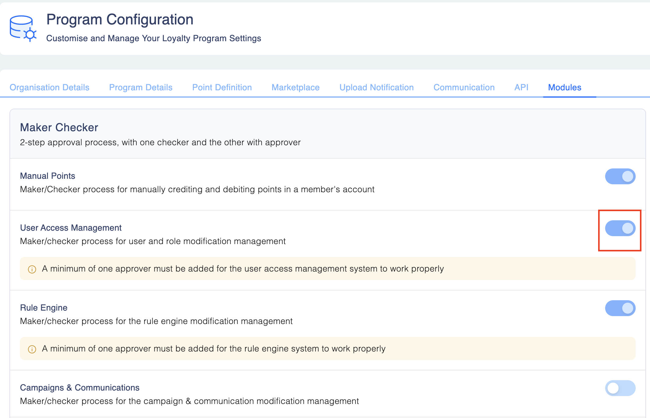This screenshot has height=418, width=650.
Task: Select the Modules tab
Action: 565,88
